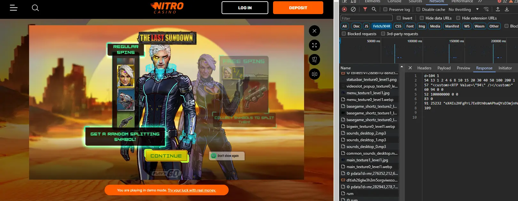Open the Payload tab of the request
This screenshot has height=201, width=518.
point(444,68)
